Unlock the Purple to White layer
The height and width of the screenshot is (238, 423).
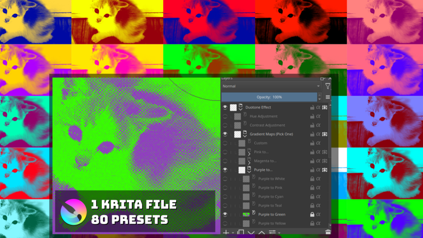(312, 179)
